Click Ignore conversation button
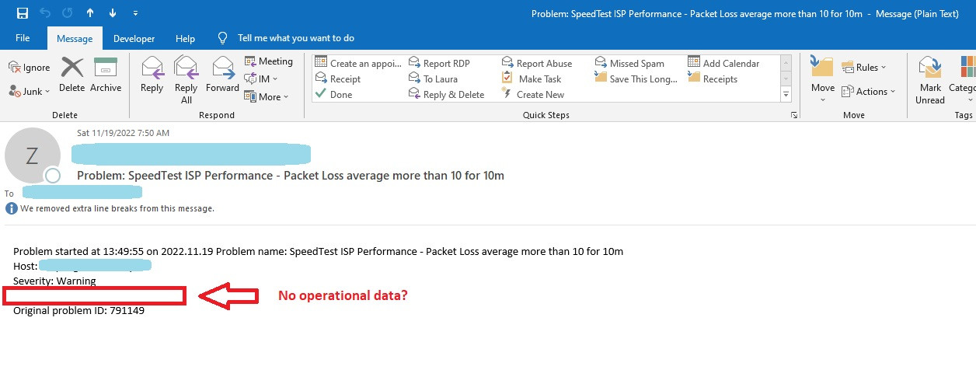The height and width of the screenshot is (370, 976). (30, 68)
